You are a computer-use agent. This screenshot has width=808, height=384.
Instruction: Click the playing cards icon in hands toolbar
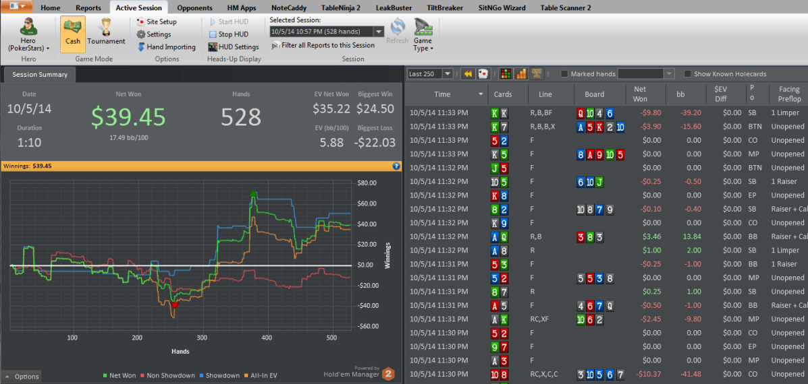(x=483, y=73)
